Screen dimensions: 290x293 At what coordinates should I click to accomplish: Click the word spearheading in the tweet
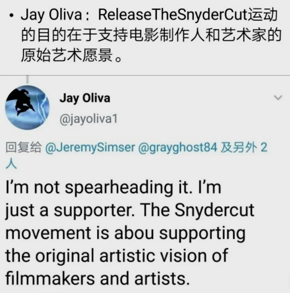119,188
